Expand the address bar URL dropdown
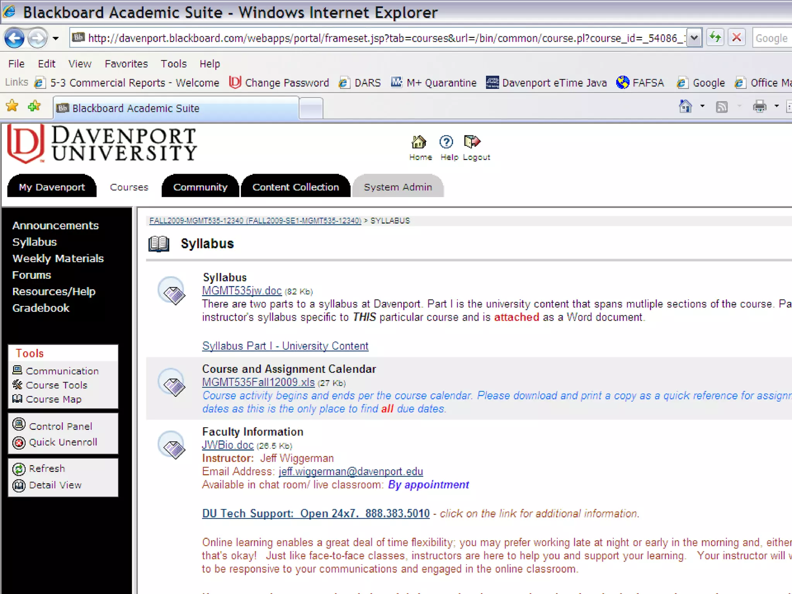 [x=694, y=38]
